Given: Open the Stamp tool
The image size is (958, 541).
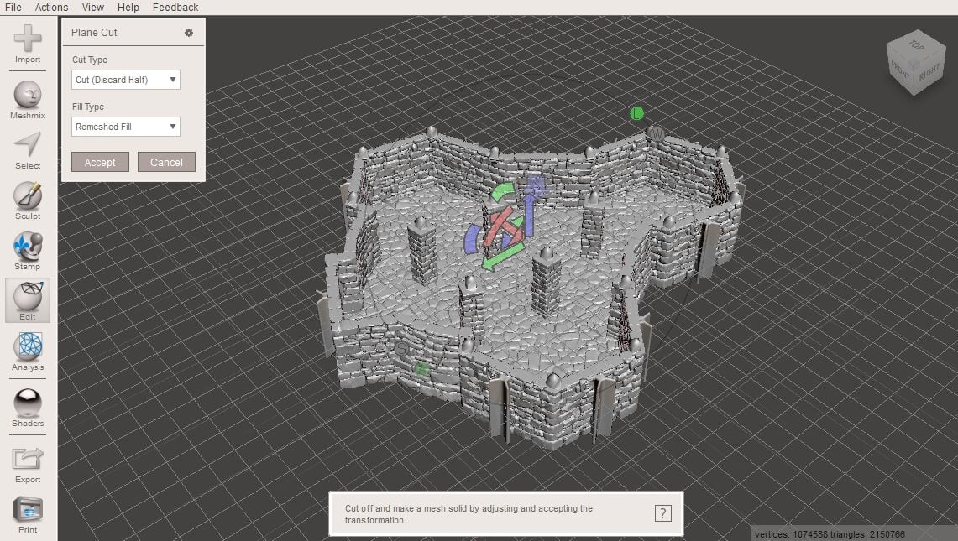Looking at the screenshot, I should tap(28, 251).
